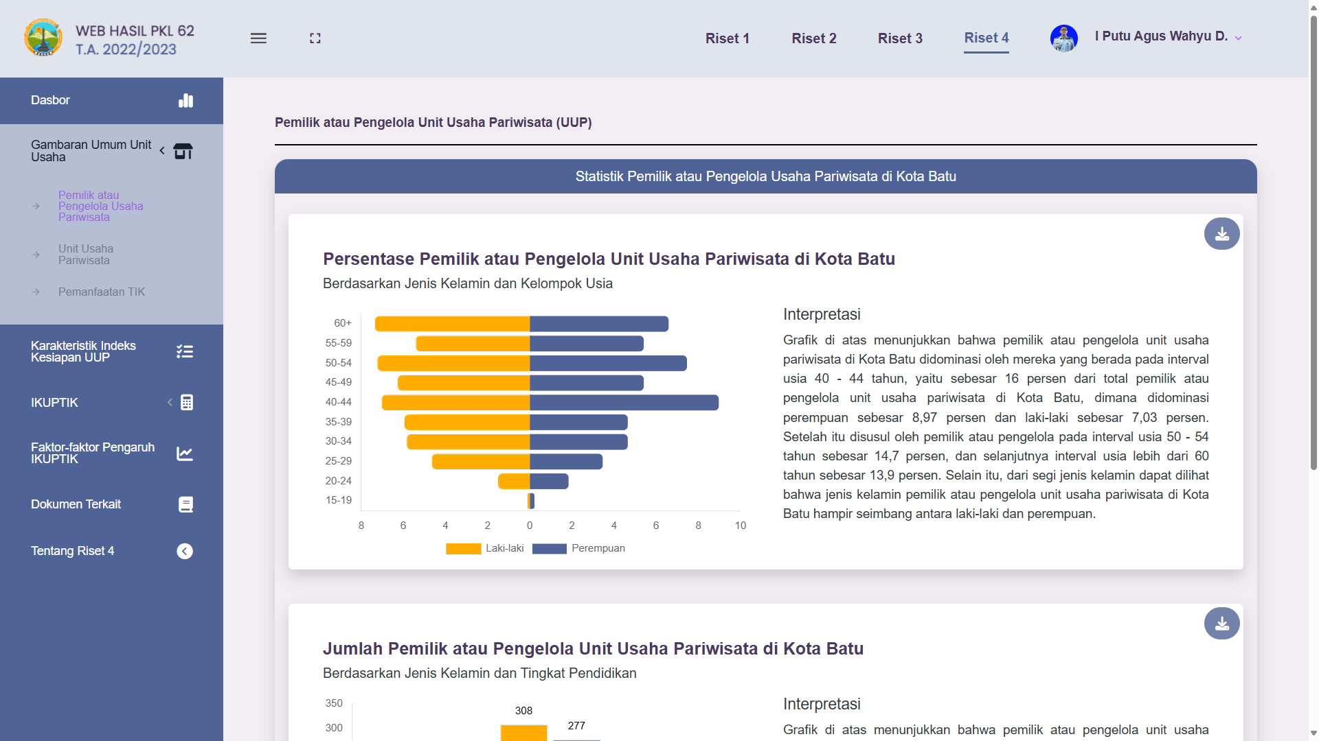
Task: Expand the IKUPTIK menu chevron
Action: pyautogui.click(x=170, y=403)
